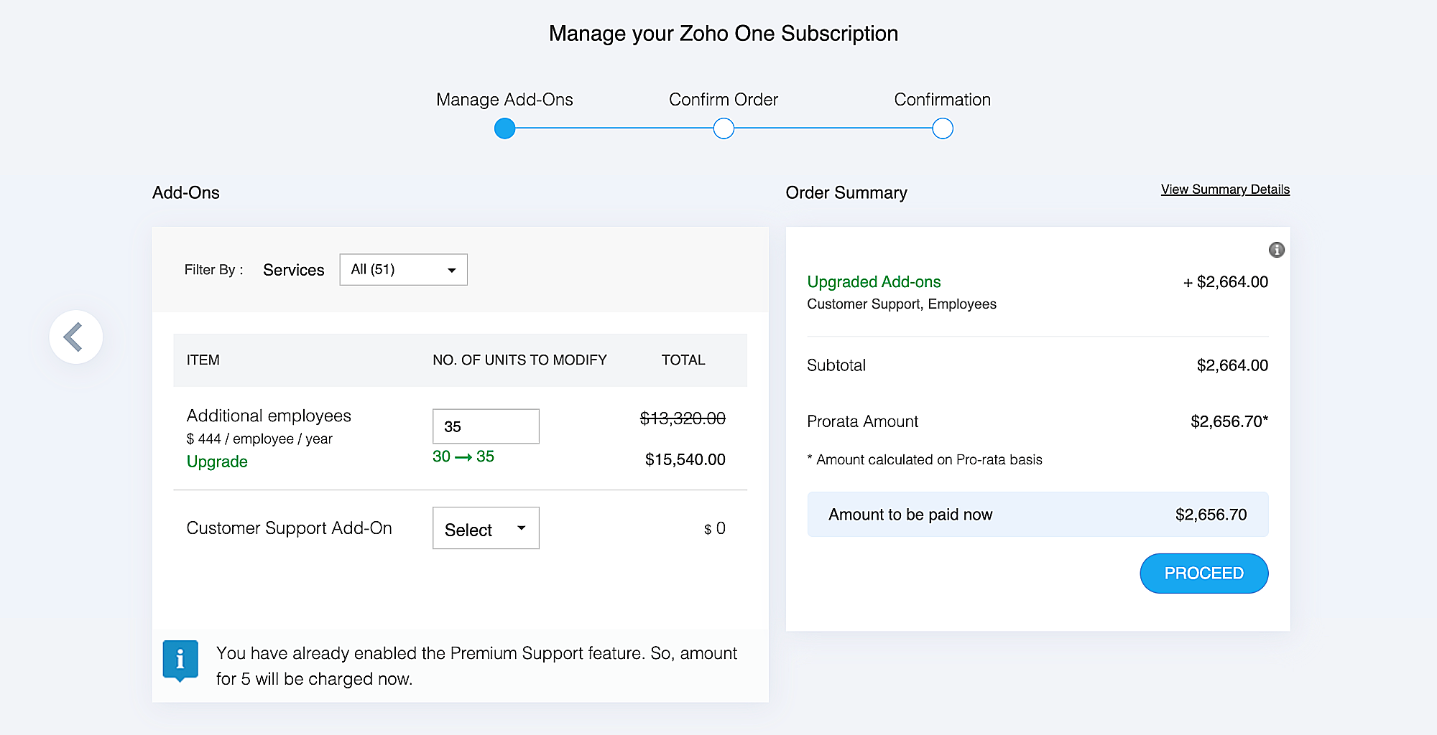Click the Pro-rata basis footnote text
1437x735 pixels.
click(x=925, y=459)
